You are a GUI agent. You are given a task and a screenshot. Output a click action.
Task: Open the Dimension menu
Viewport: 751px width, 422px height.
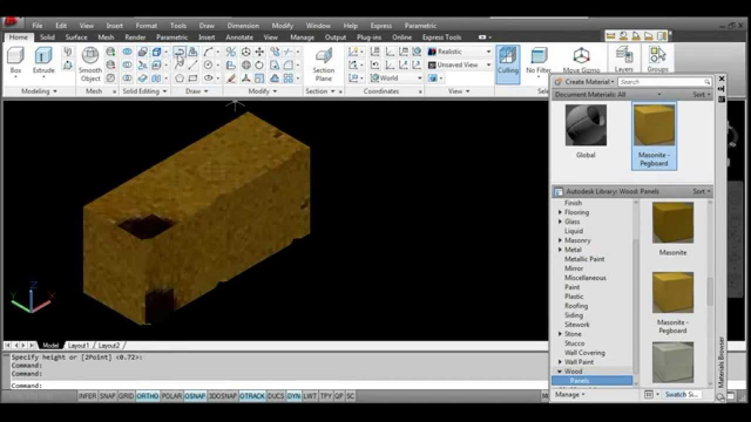(x=243, y=26)
